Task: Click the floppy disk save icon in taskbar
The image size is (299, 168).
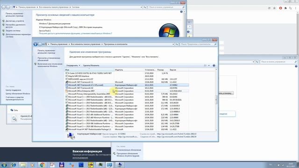Action: (62, 165)
